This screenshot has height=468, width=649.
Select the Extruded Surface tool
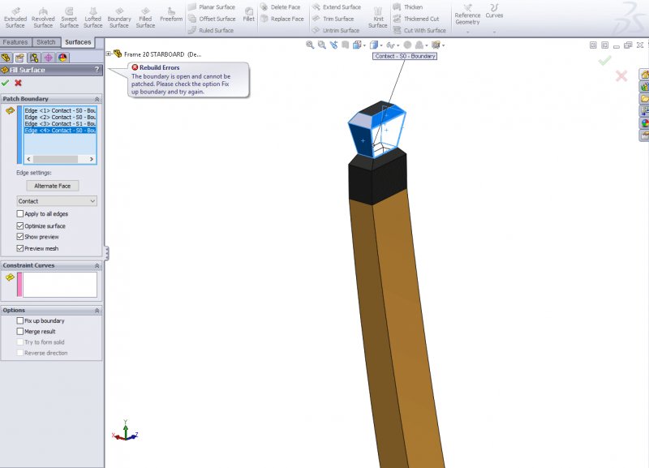point(15,18)
